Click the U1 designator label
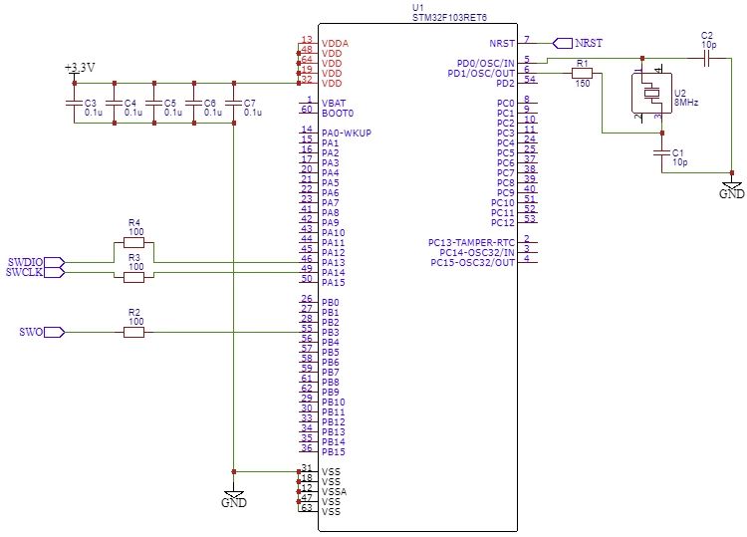Viewport: 747px width, 537px height. pyautogui.click(x=417, y=8)
